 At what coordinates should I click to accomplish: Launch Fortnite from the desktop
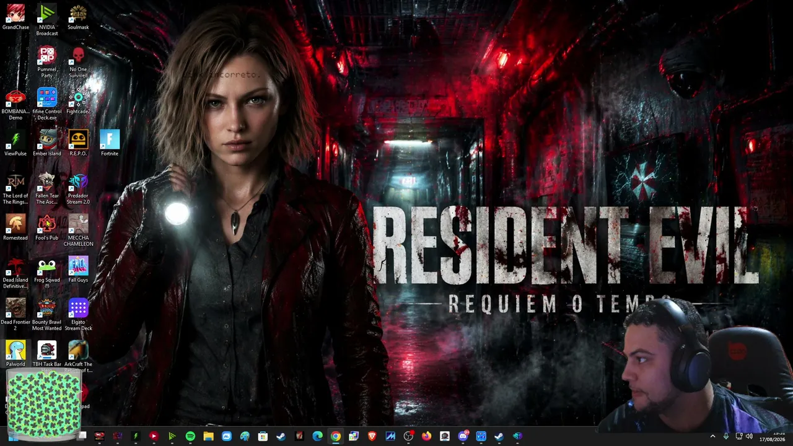coord(110,144)
